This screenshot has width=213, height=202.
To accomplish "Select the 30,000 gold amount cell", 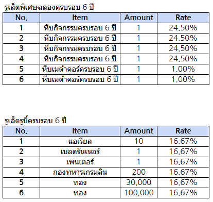I will coord(138,182).
